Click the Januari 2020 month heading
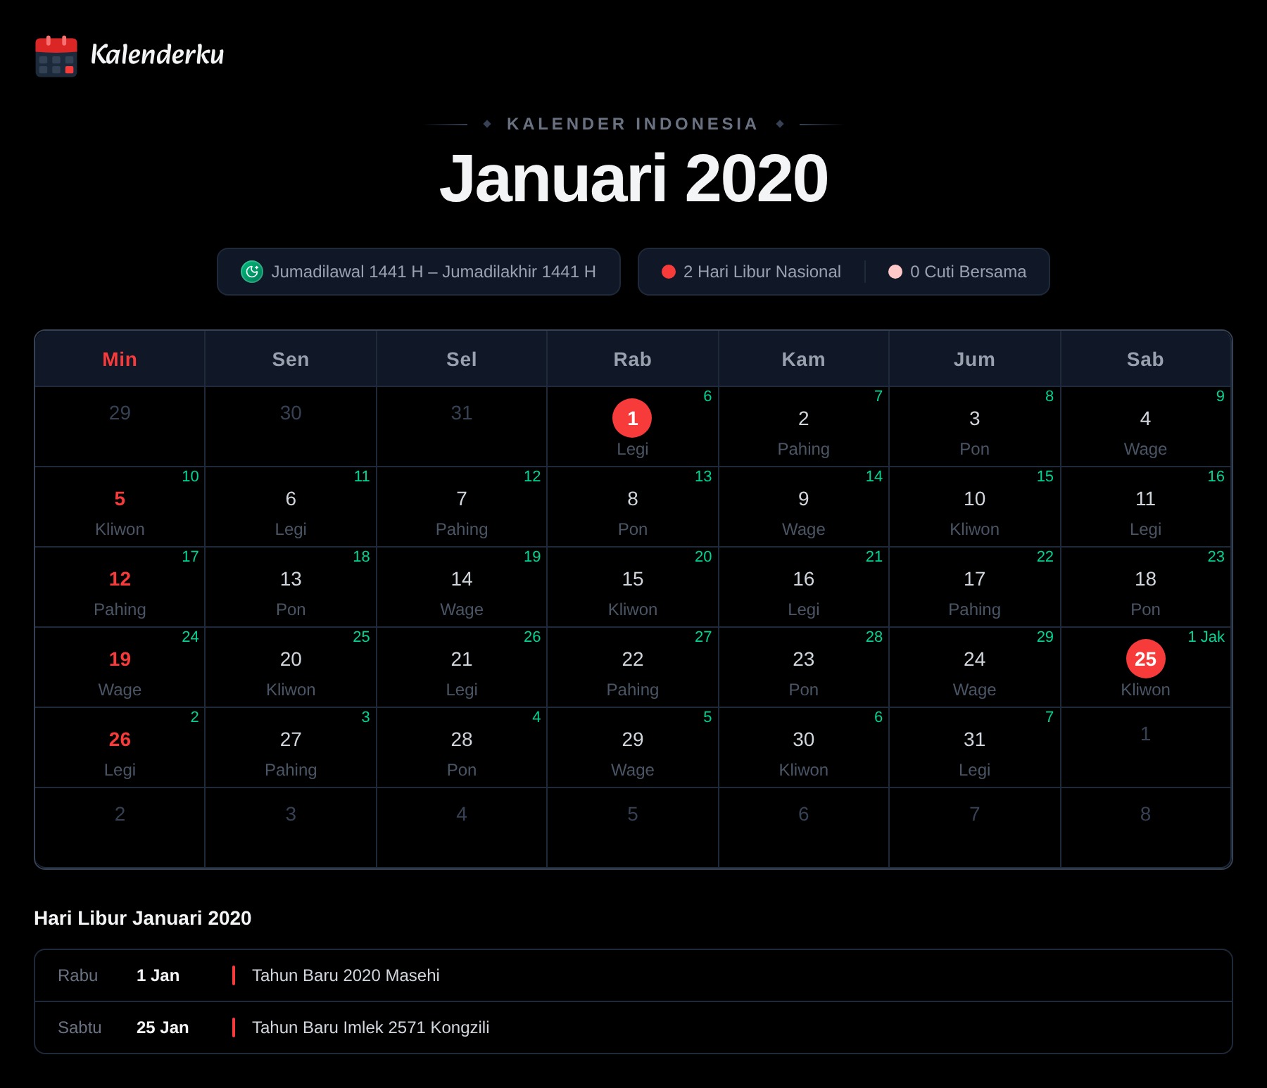 (x=633, y=178)
